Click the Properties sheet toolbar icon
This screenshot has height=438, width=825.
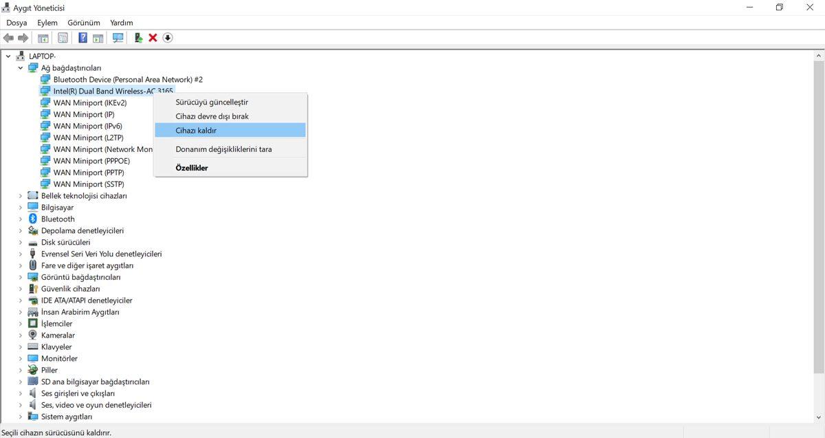click(x=63, y=38)
